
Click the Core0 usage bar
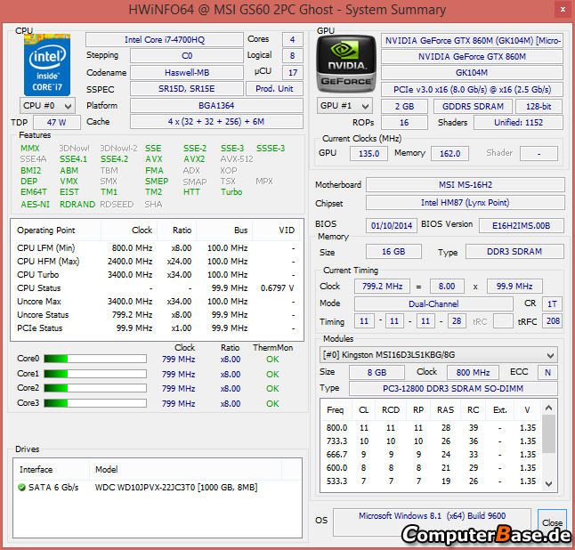click(95, 359)
